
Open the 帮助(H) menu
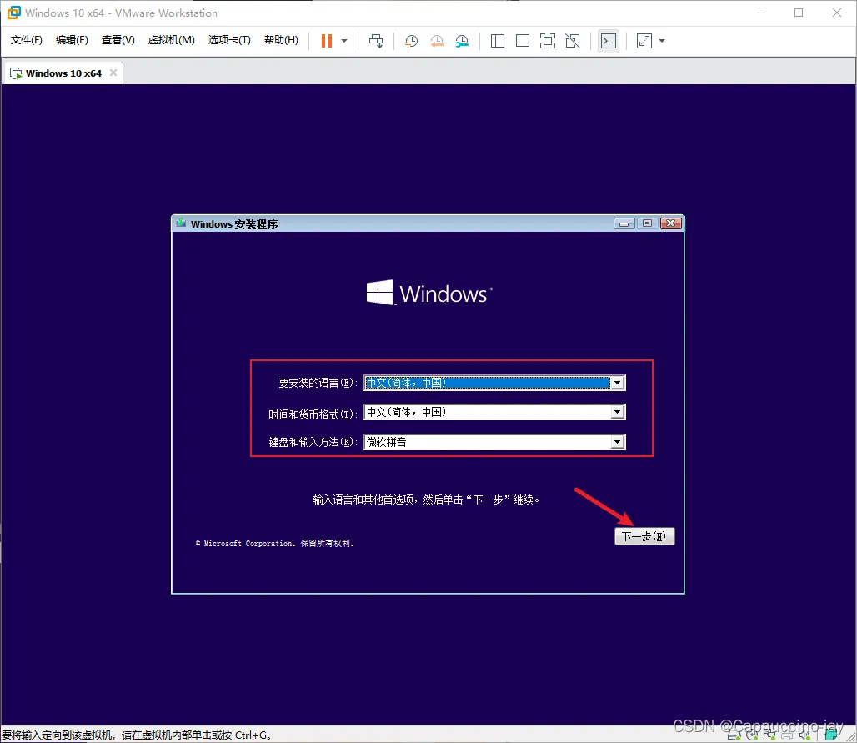click(281, 40)
